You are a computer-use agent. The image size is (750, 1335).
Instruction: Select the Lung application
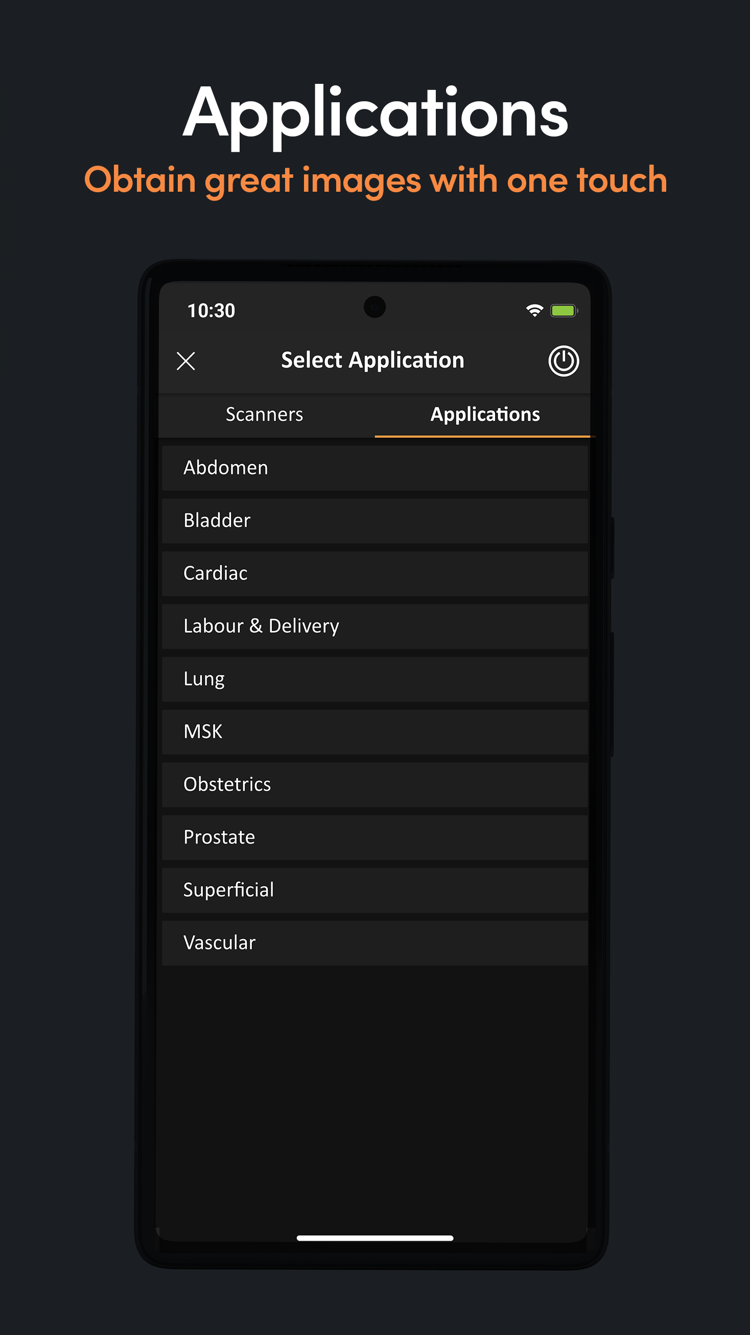coord(375,680)
